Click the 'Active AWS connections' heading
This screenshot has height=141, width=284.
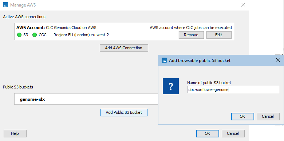pos(24,17)
